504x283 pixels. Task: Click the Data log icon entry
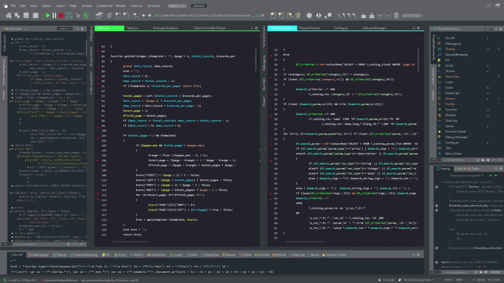(x=440, y=120)
